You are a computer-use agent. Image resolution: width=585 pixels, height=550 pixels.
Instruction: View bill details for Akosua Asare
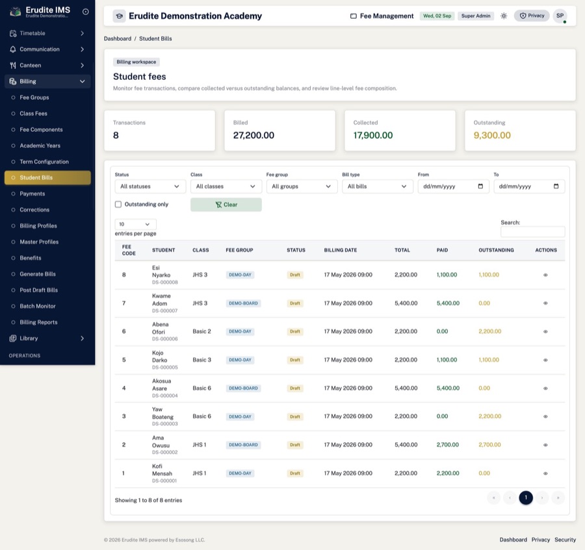[x=545, y=388]
